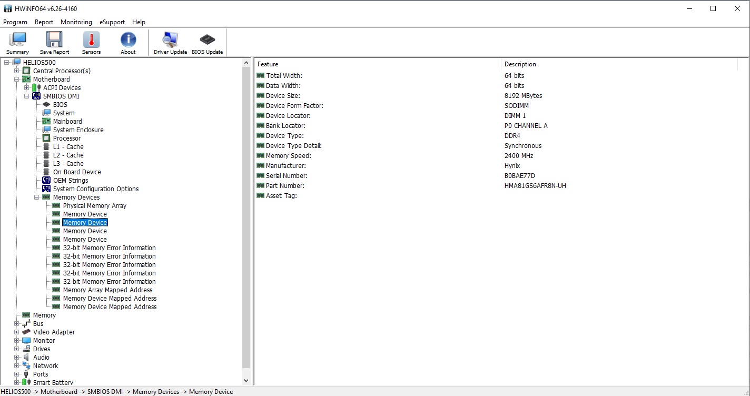Screen dimensions: 750x396
Task: Click tree panel scroll up arrow
Action: click(x=246, y=63)
